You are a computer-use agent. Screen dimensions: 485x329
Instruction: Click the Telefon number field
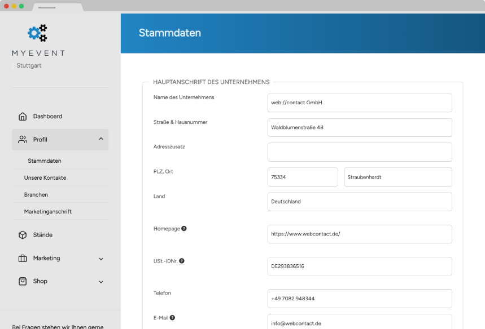360,299
